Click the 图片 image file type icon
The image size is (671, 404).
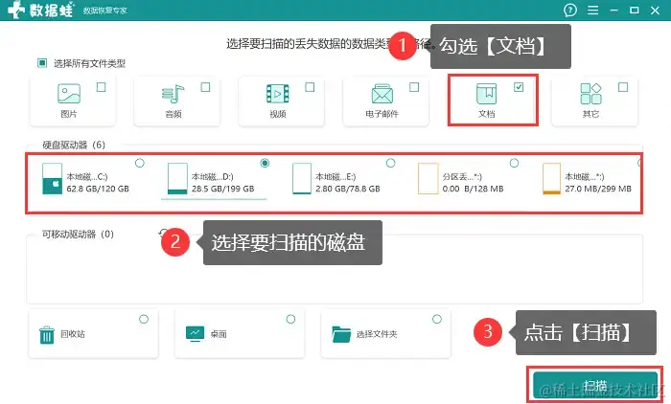click(69, 93)
